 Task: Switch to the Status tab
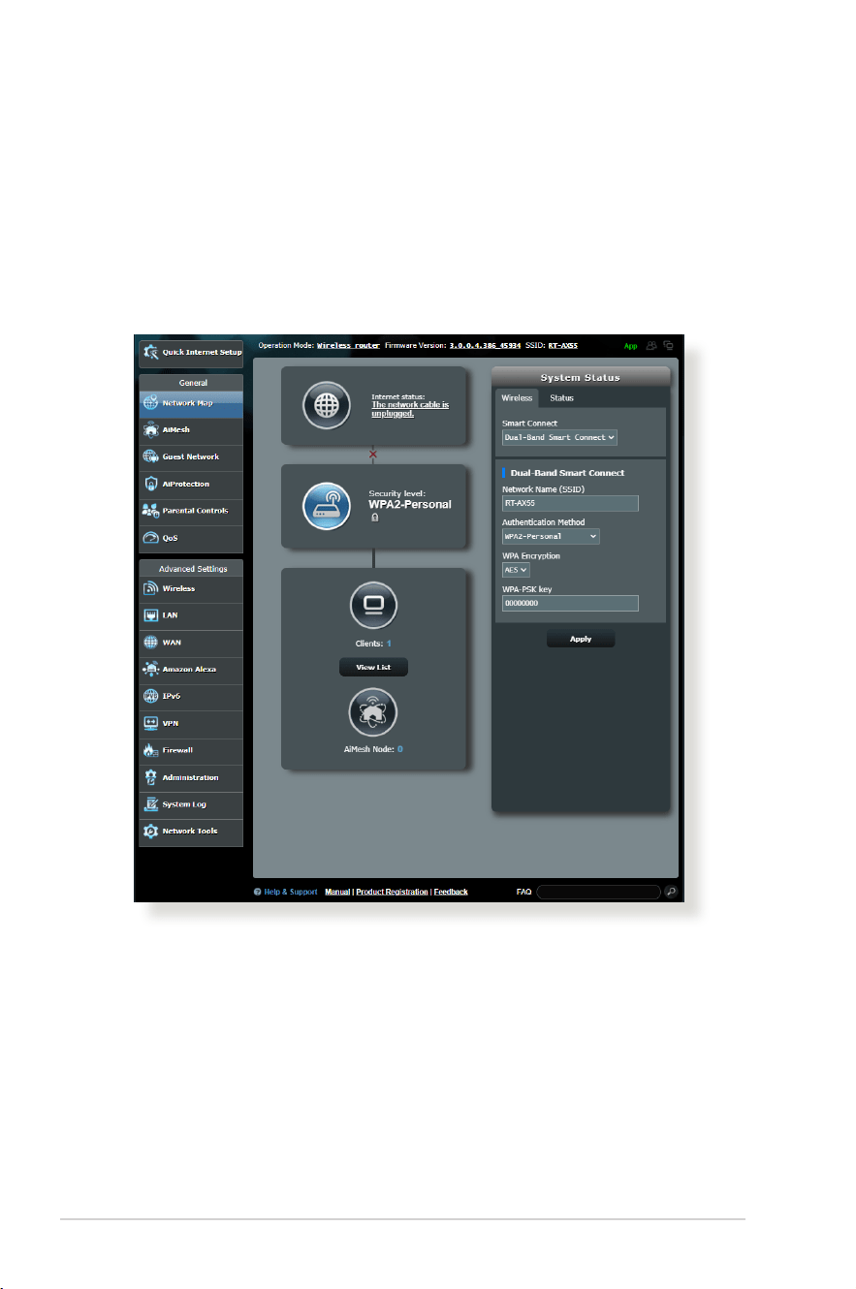click(x=561, y=398)
